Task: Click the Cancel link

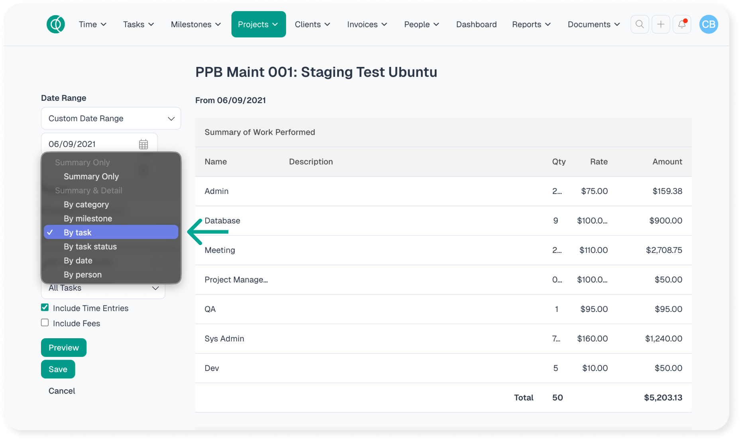Action: [62, 391]
